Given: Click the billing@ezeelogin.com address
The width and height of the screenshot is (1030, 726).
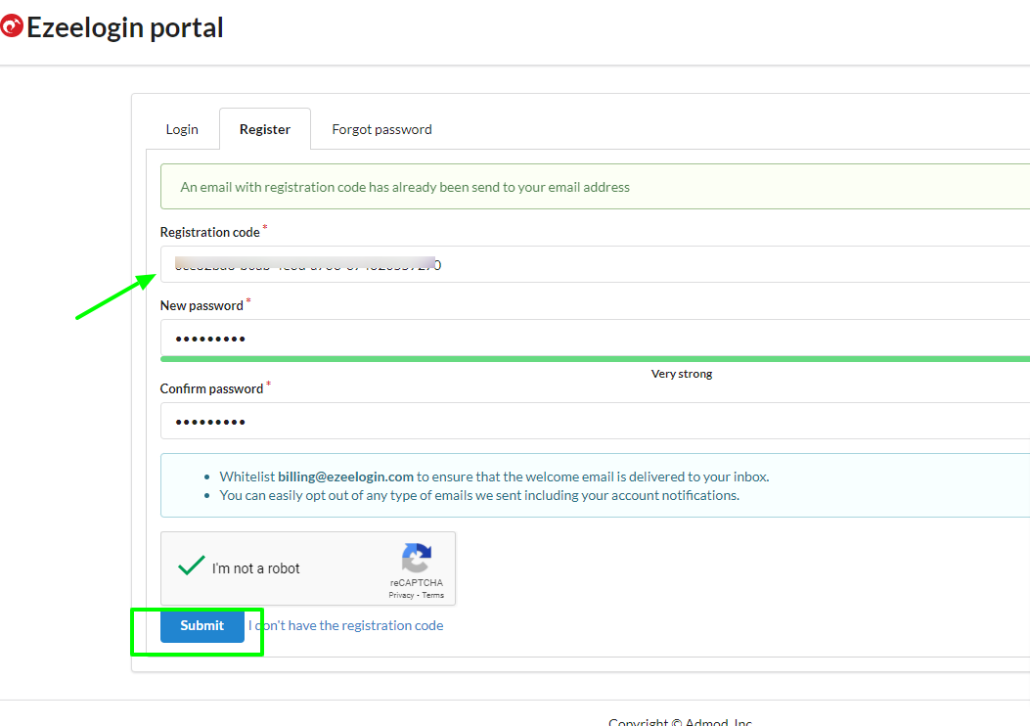Looking at the screenshot, I should pyautogui.click(x=345, y=476).
